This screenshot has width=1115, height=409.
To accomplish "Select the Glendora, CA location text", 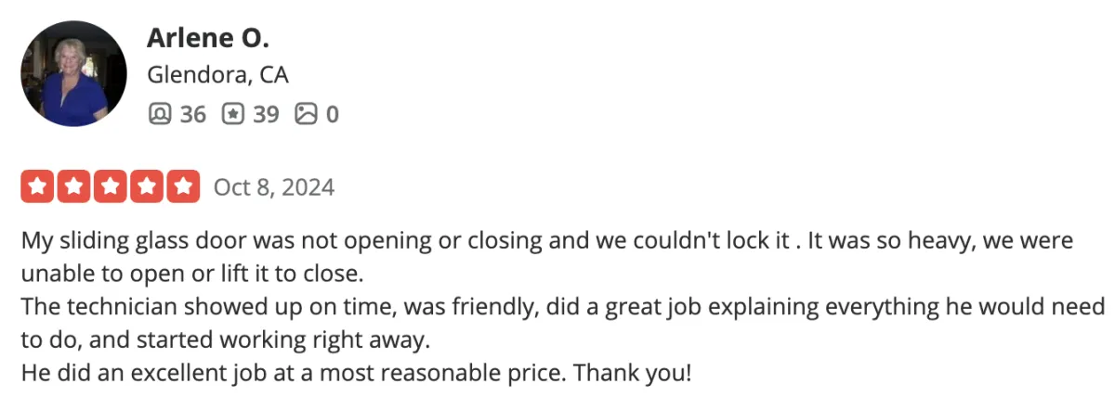I will pyautogui.click(x=218, y=75).
